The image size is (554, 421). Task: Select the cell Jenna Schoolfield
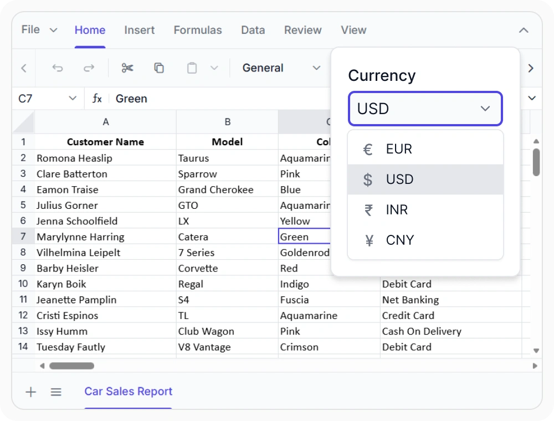(105, 220)
